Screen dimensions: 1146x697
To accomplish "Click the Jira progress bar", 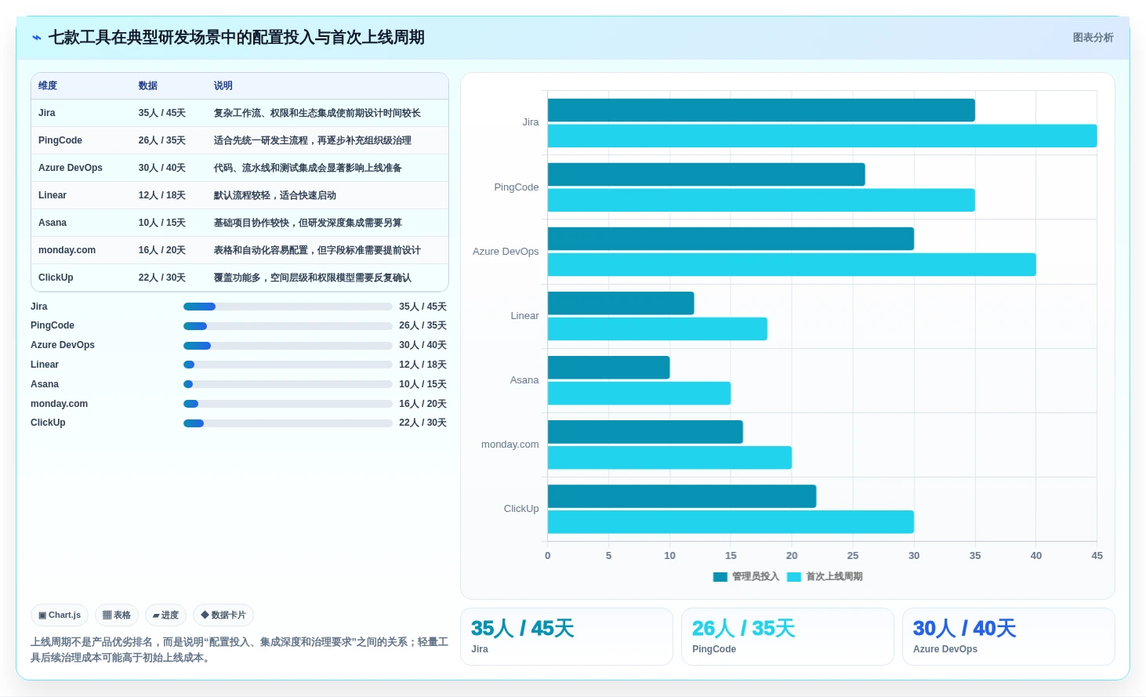I will tap(288, 307).
